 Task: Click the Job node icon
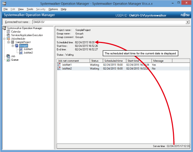(8, 56)
